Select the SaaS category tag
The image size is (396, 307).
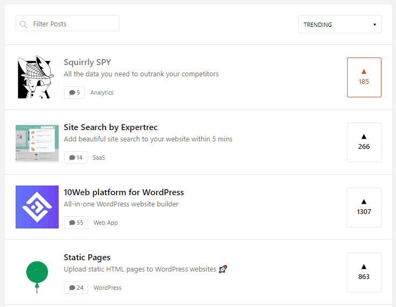99,158
